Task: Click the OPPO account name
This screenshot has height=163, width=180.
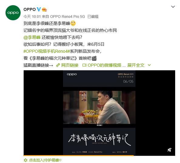Action: (x=30, y=9)
